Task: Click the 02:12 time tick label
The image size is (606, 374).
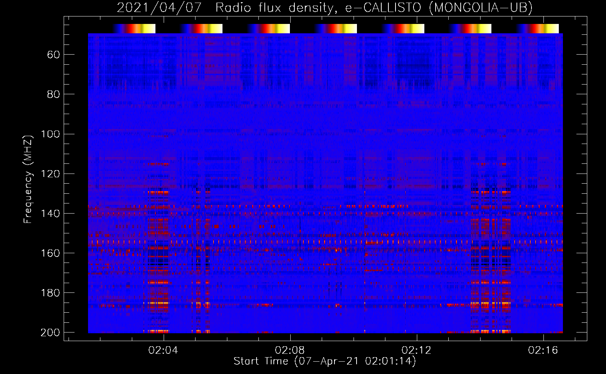Action: (x=416, y=350)
